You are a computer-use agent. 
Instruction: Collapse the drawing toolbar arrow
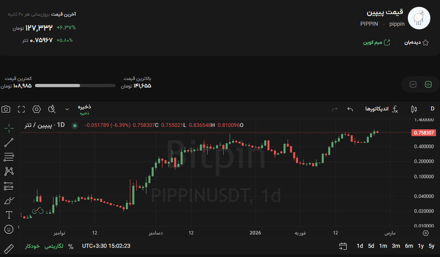(x=19, y=227)
